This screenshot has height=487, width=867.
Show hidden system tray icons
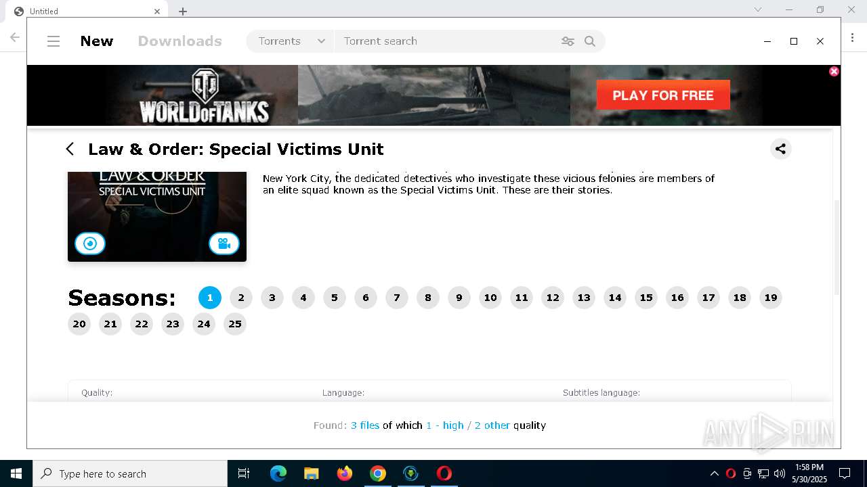tap(714, 473)
